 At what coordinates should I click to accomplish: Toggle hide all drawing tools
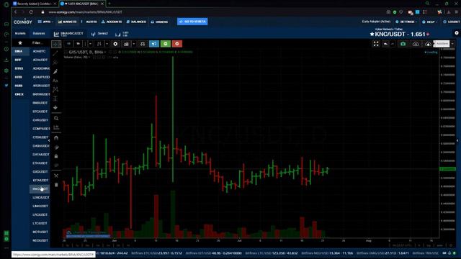(x=56, y=165)
